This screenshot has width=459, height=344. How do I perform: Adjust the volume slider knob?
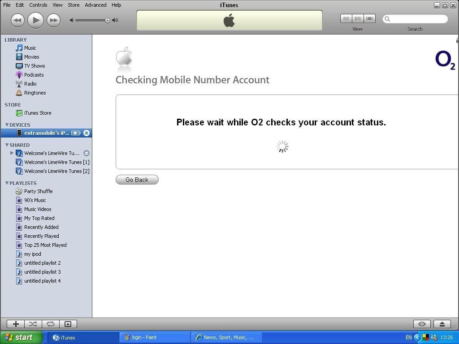click(x=108, y=20)
